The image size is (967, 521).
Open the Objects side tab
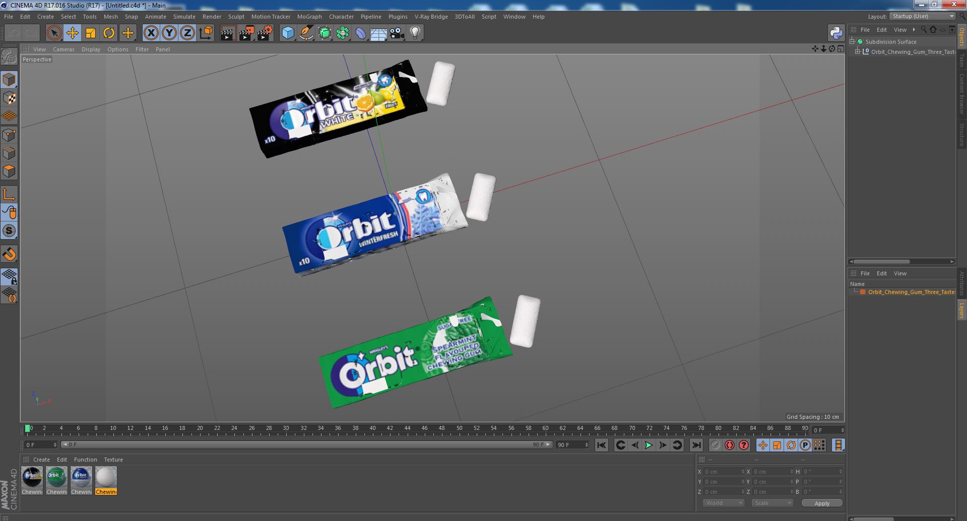coord(962,37)
